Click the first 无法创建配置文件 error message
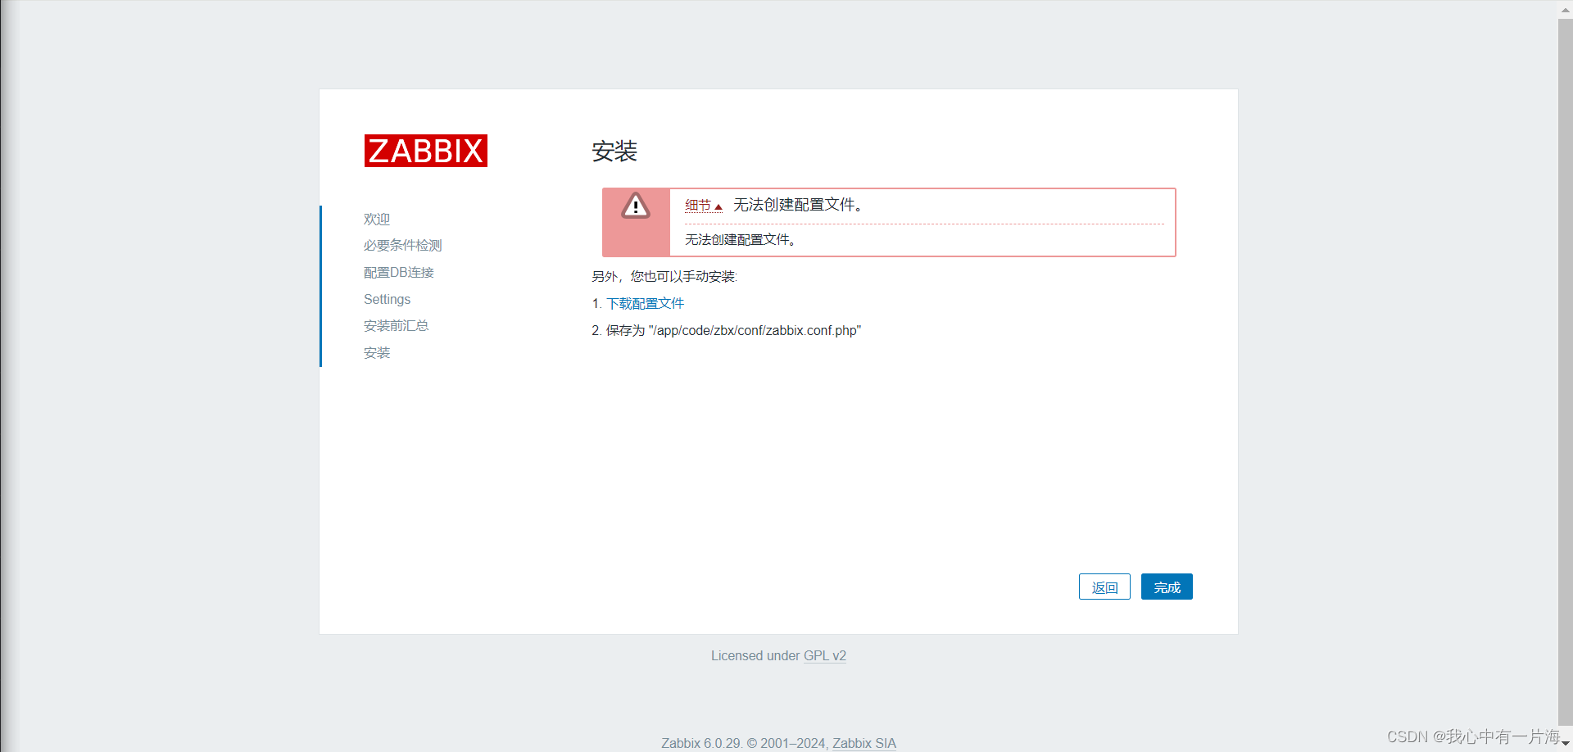1573x752 pixels. 798,205
